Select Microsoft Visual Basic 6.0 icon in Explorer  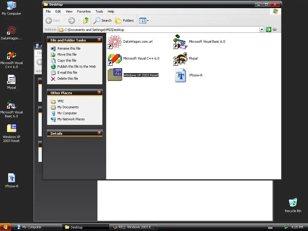(x=180, y=42)
